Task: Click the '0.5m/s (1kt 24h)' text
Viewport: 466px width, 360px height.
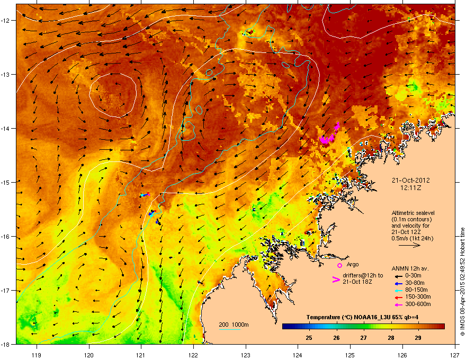Action: coord(413,238)
